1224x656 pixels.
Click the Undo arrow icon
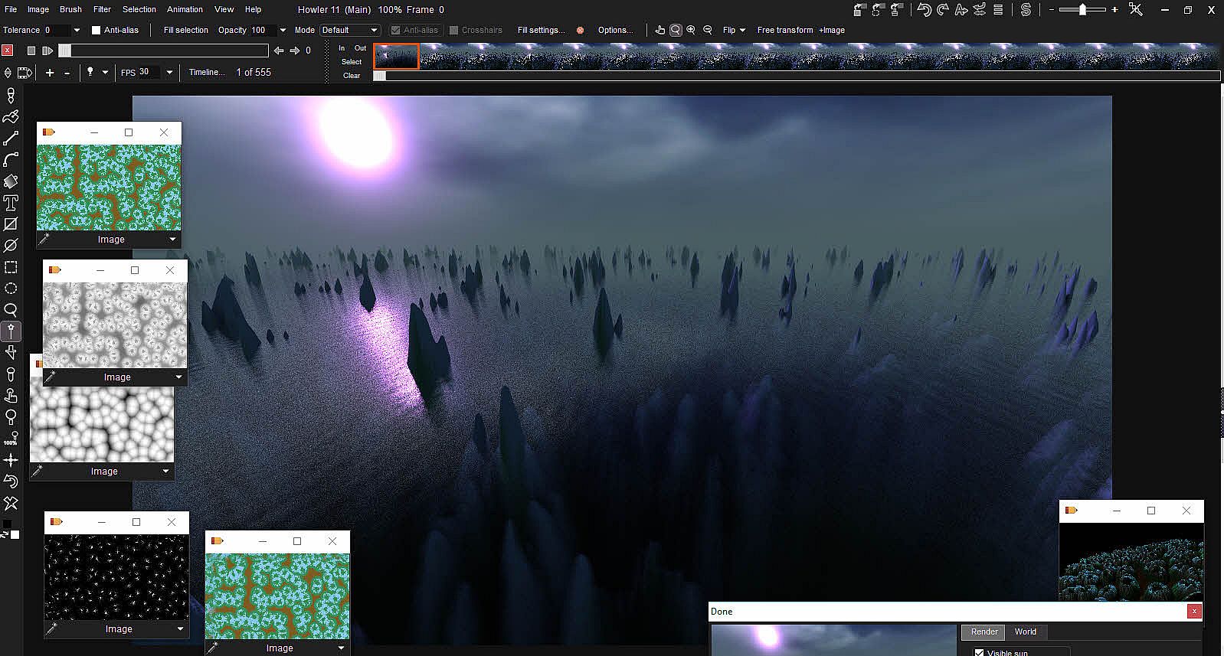click(924, 10)
